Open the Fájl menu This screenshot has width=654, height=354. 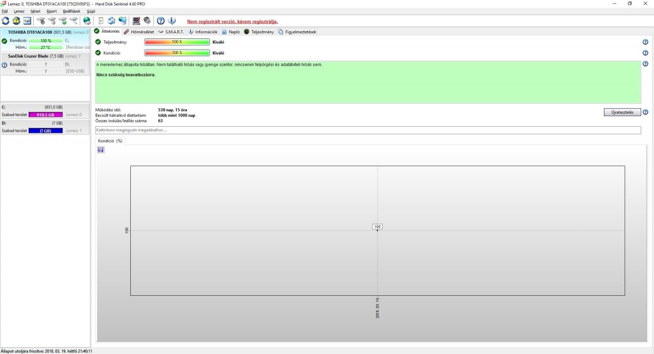(x=5, y=11)
